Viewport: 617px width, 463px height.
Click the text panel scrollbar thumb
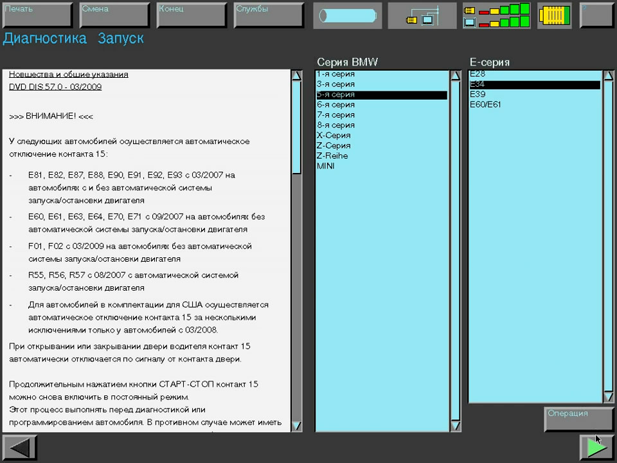[x=297, y=127]
